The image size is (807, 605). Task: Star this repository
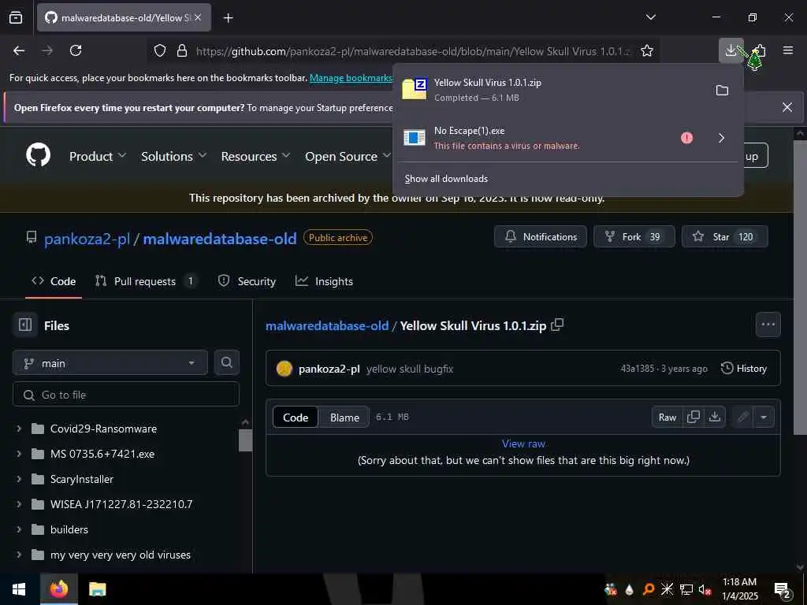click(x=725, y=236)
